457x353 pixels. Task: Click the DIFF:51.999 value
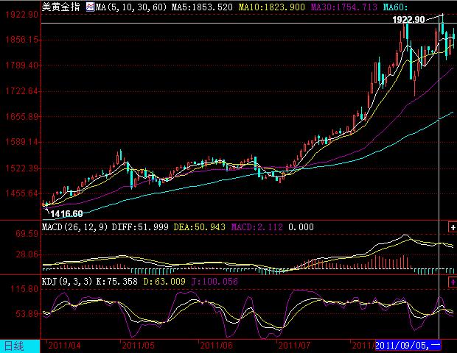[x=140, y=227]
